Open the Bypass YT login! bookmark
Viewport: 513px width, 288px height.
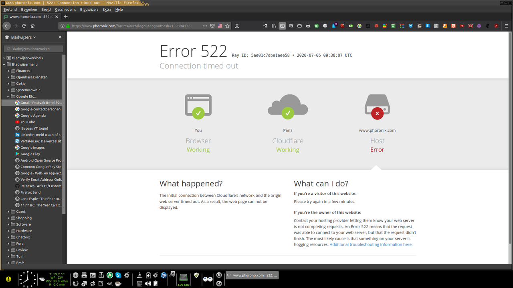32,128
